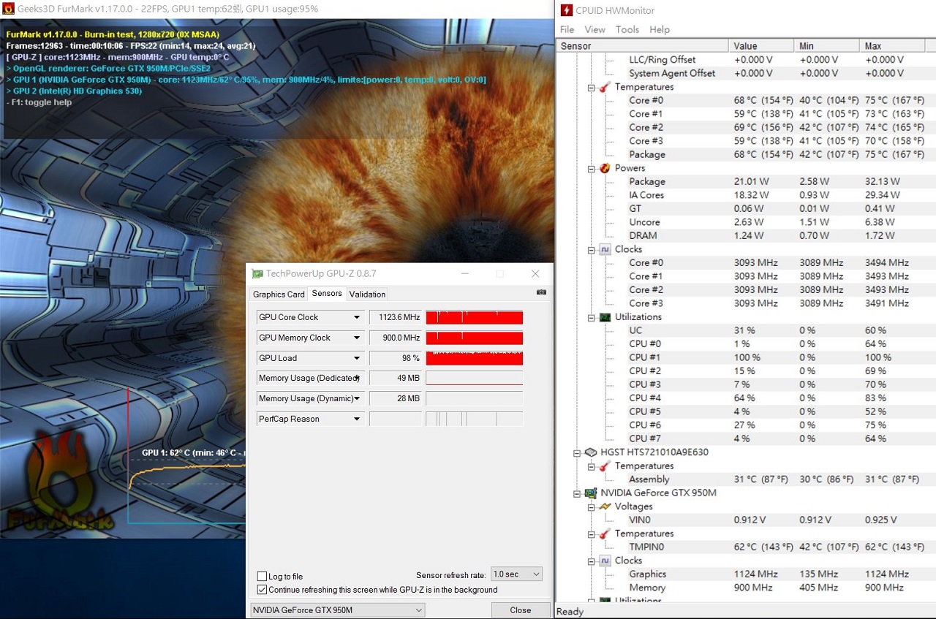Click the Min column header

coord(828,45)
